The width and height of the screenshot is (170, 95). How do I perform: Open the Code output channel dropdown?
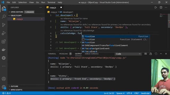(x=128, y=54)
